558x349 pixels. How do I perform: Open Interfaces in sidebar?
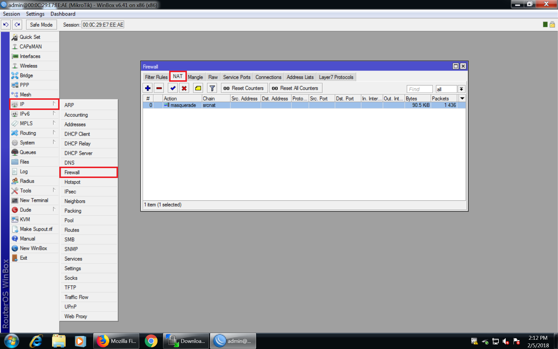click(34, 56)
